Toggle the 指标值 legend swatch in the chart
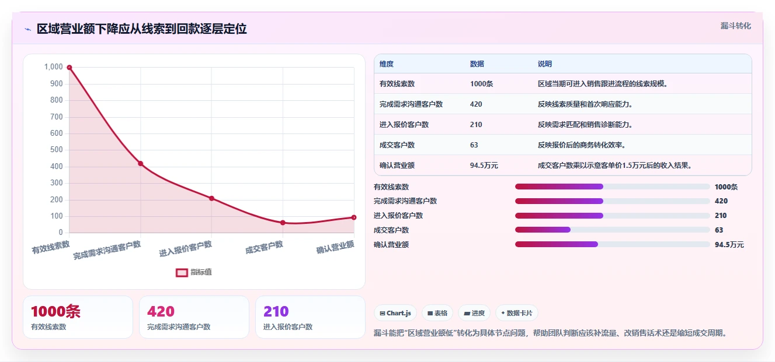Screen dimensions: 775x362 tap(182, 272)
